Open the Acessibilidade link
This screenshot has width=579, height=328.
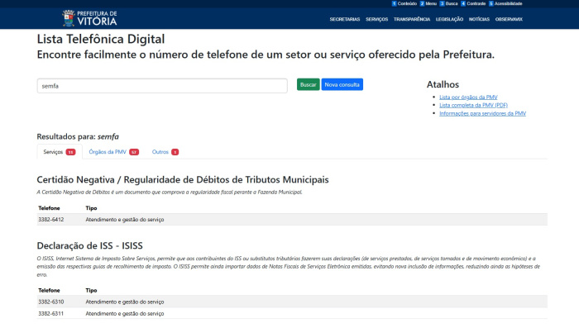pos(505,3)
